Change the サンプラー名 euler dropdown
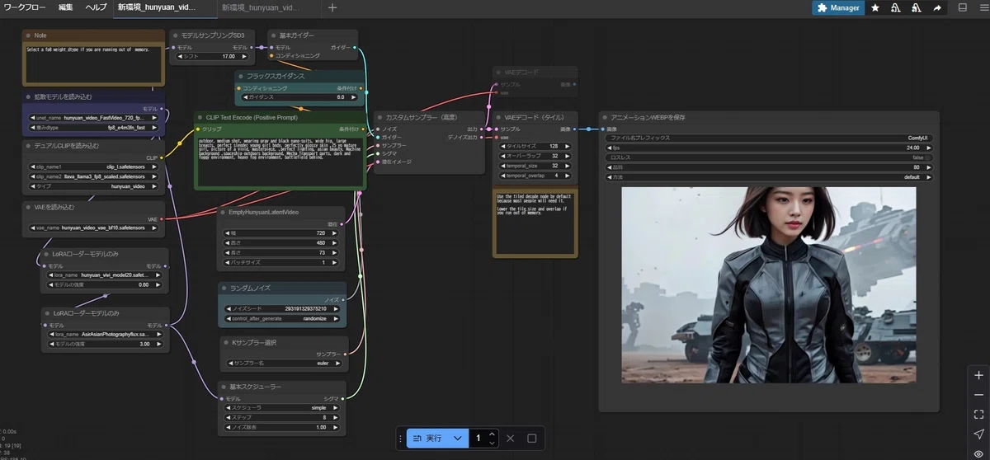990x460 pixels. coord(283,364)
